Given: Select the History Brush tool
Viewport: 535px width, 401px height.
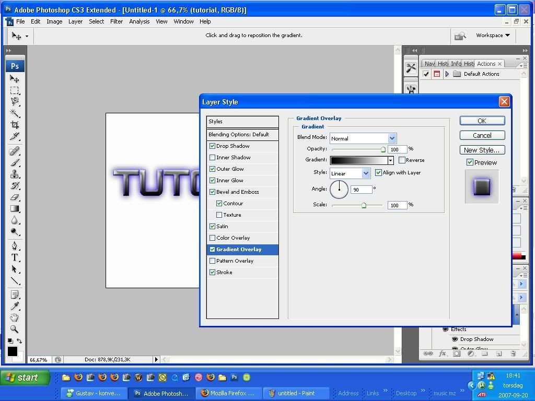Looking at the screenshot, I should click(x=14, y=186).
